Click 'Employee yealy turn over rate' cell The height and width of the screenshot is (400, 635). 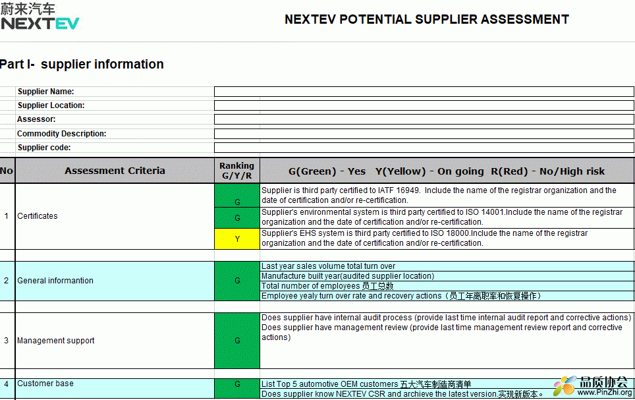click(447, 296)
